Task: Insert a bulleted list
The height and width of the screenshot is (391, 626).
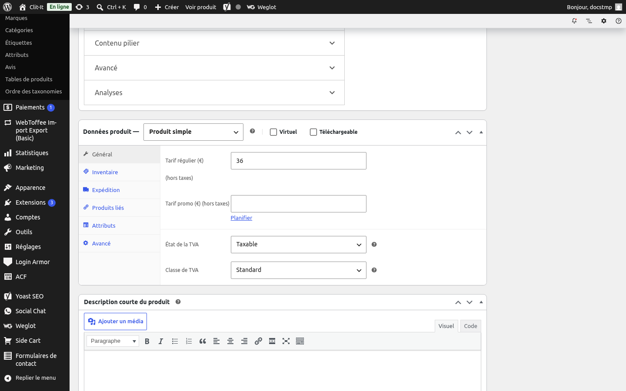Action: 175,341
